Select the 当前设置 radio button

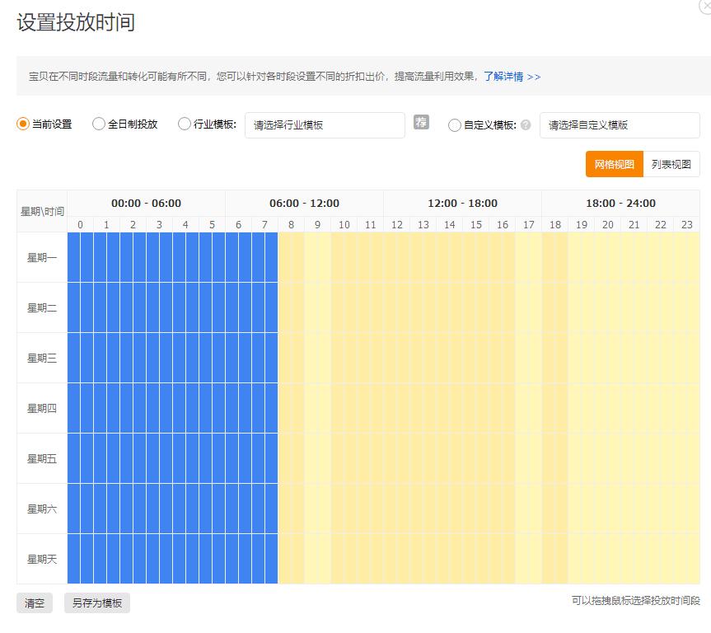point(23,125)
